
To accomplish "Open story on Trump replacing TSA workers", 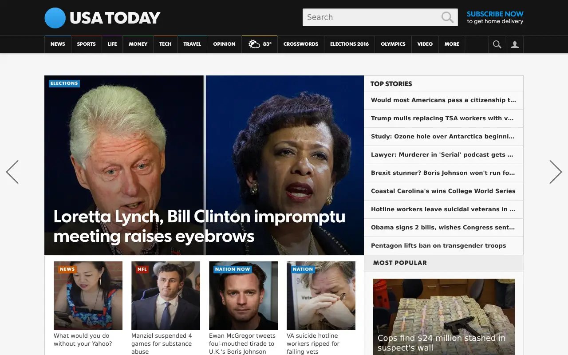I will pyautogui.click(x=444, y=118).
